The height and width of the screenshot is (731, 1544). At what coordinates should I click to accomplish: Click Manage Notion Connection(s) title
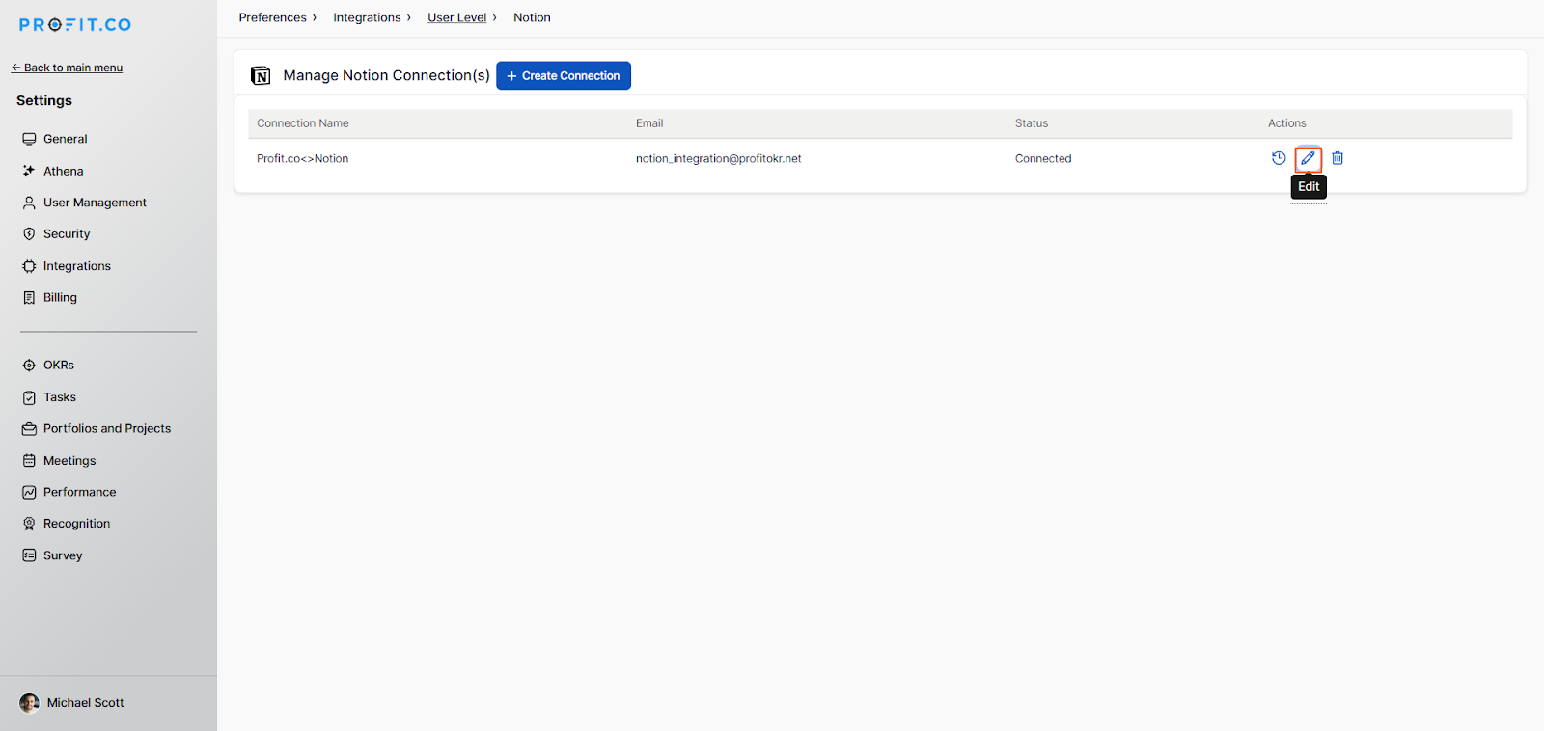[386, 75]
